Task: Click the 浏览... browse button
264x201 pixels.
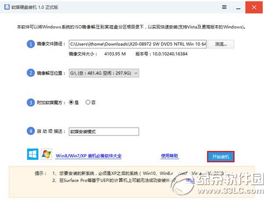Action: [221, 44]
